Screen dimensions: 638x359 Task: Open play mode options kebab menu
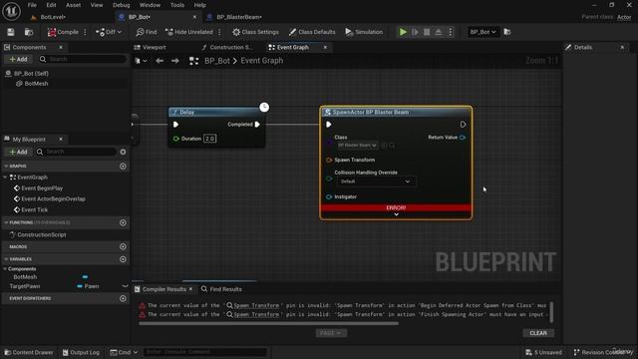point(450,32)
